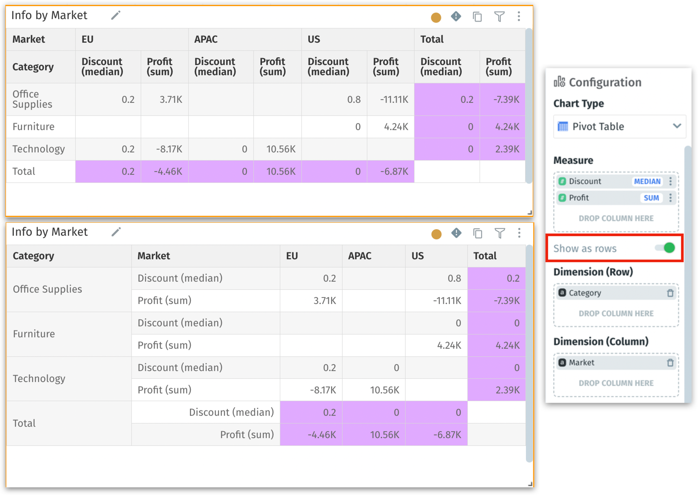Click duplicate icon on bottom chart
This screenshot has height=495, width=698.
(477, 233)
